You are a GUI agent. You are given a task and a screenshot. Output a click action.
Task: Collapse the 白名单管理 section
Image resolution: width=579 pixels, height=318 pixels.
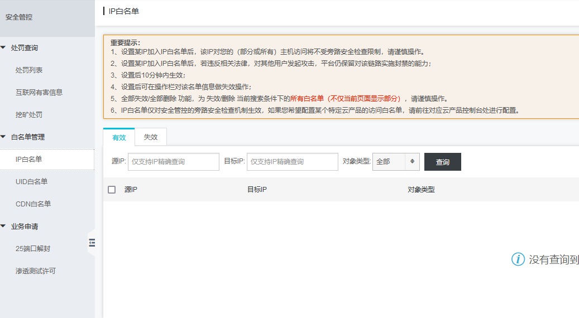coord(3,137)
